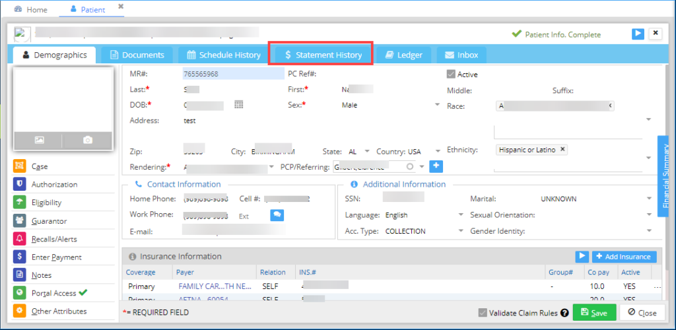Expand the Language dropdown

461,215
